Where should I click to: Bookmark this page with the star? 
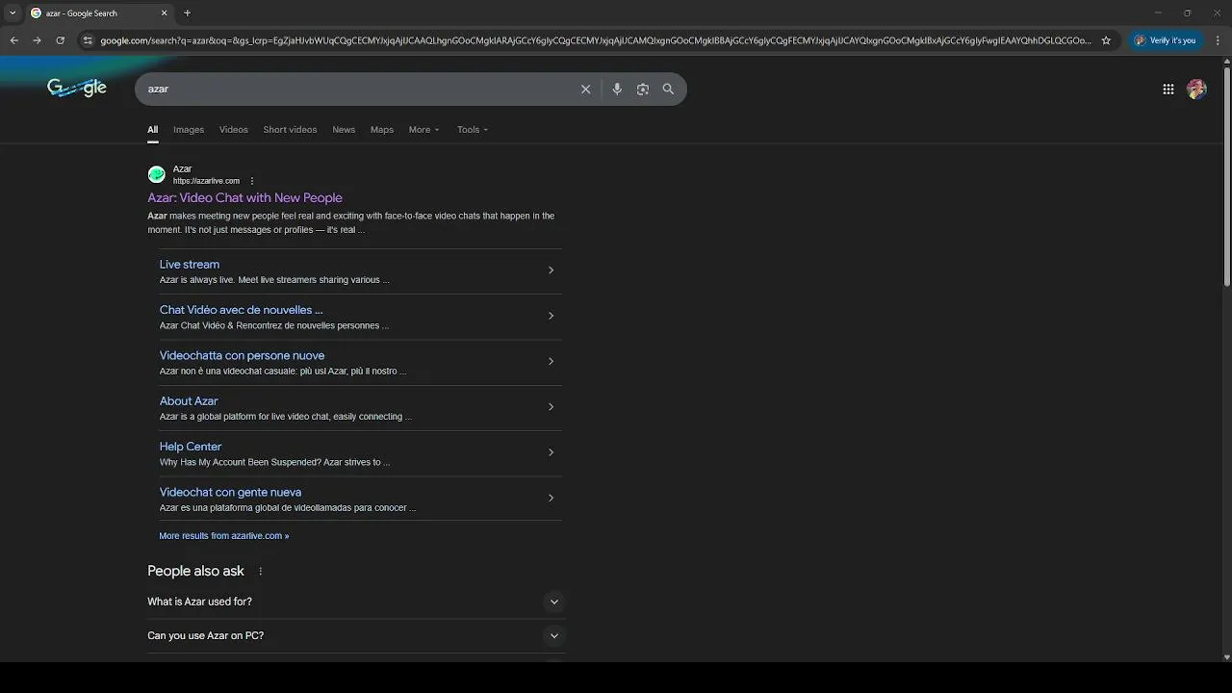click(x=1106, y=40)
